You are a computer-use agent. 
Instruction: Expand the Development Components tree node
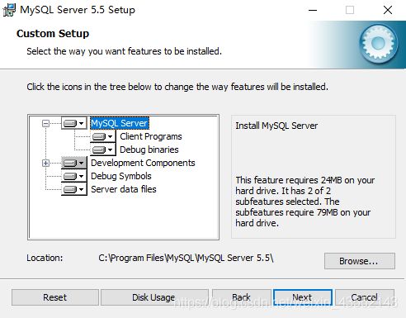(x=45, y=163)
